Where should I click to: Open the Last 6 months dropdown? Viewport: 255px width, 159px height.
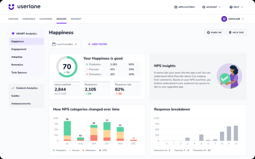pyautogui.click(x=65, y=44)
